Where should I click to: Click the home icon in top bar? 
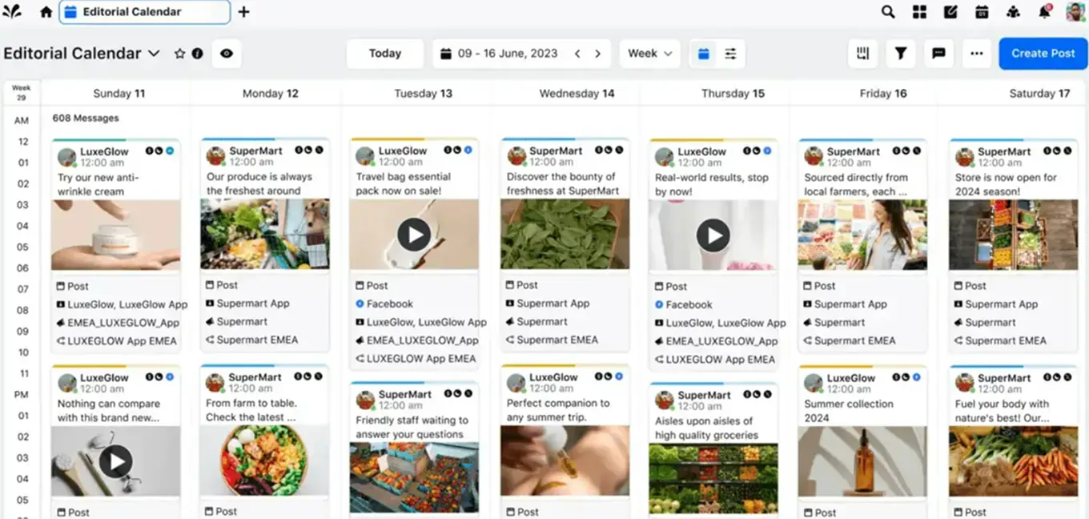tap(46, 12)
